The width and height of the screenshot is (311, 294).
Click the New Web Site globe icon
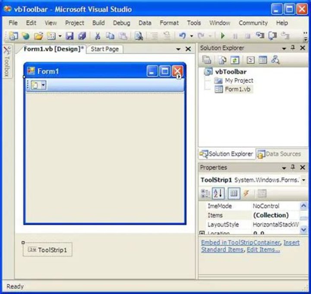pyautogui.click(x=26, y=36)
